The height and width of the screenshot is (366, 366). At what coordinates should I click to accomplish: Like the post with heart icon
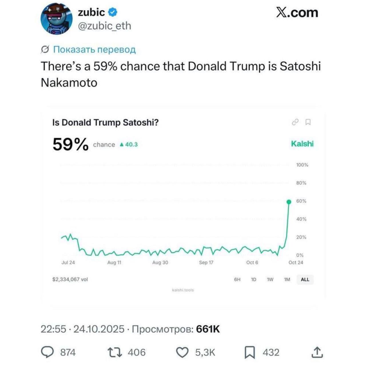(x=182, y=352)
